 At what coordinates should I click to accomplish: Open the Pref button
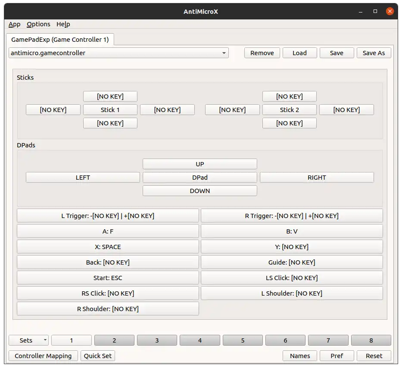coord(337,356)
